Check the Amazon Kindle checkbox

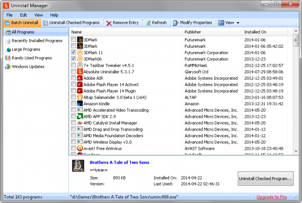[x=73, y=103]
